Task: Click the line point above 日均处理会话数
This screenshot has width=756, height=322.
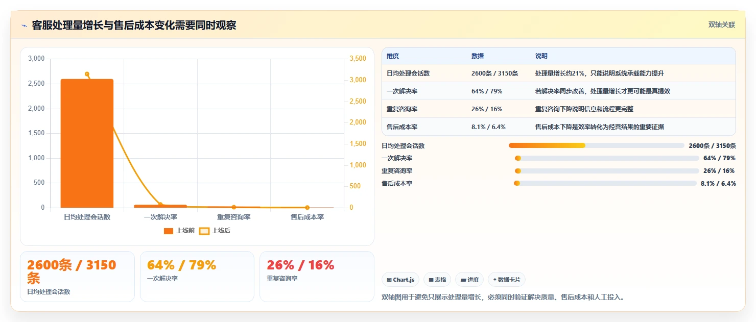Action: tap(87, 74)
